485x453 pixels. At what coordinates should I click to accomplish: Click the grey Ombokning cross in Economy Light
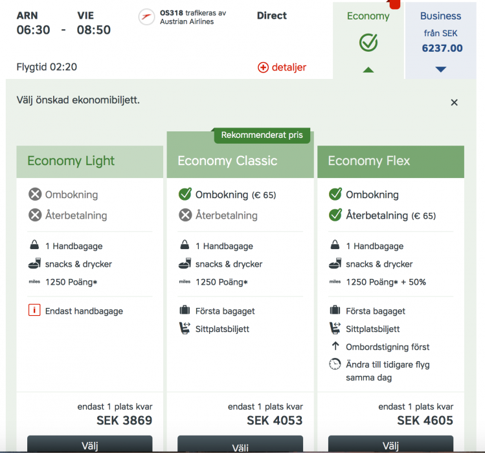[x=35, y=194]
